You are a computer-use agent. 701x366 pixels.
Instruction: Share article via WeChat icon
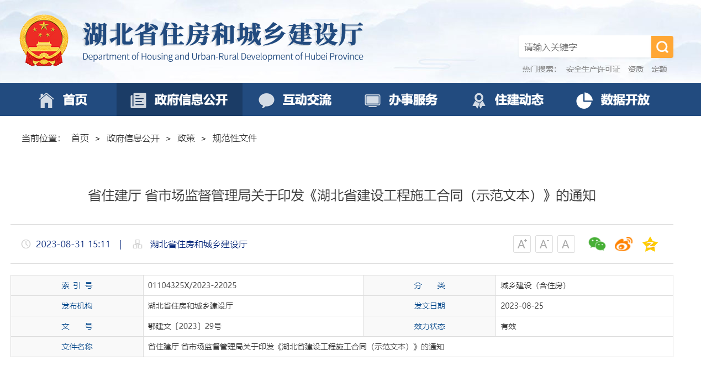pos(597,244)
